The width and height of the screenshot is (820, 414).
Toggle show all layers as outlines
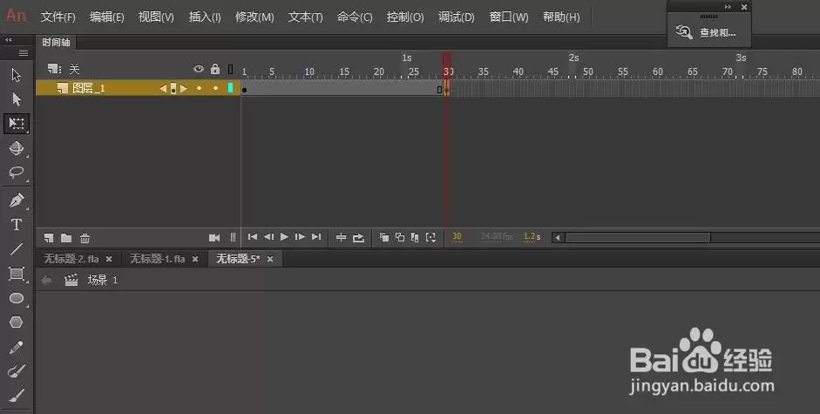(x=231, y=69)
